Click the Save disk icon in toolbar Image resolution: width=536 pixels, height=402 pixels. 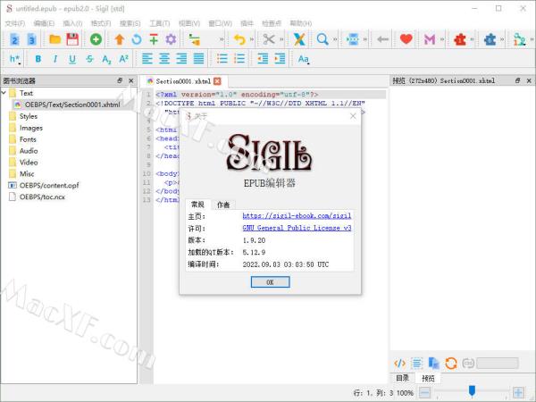[71, 39]
